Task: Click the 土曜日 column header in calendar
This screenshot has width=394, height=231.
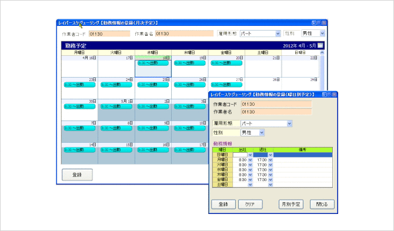Action: click(263, 52)
